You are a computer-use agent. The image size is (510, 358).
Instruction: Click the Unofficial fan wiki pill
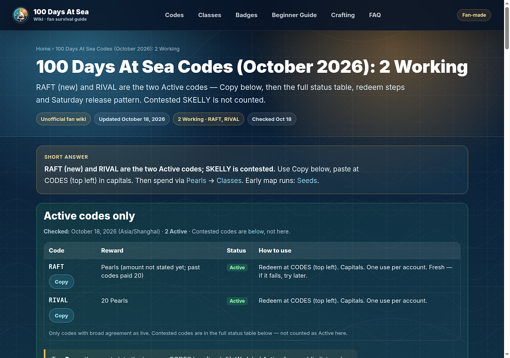63,119
